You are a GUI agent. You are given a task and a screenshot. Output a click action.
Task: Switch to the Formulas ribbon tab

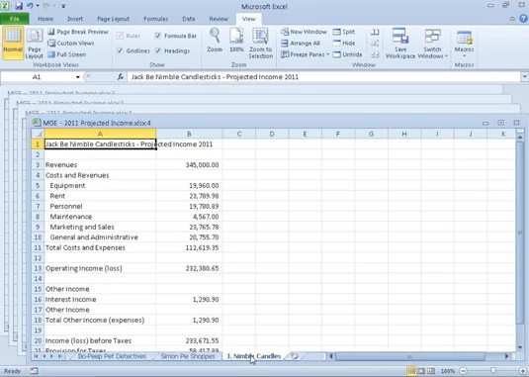point(155,19)
